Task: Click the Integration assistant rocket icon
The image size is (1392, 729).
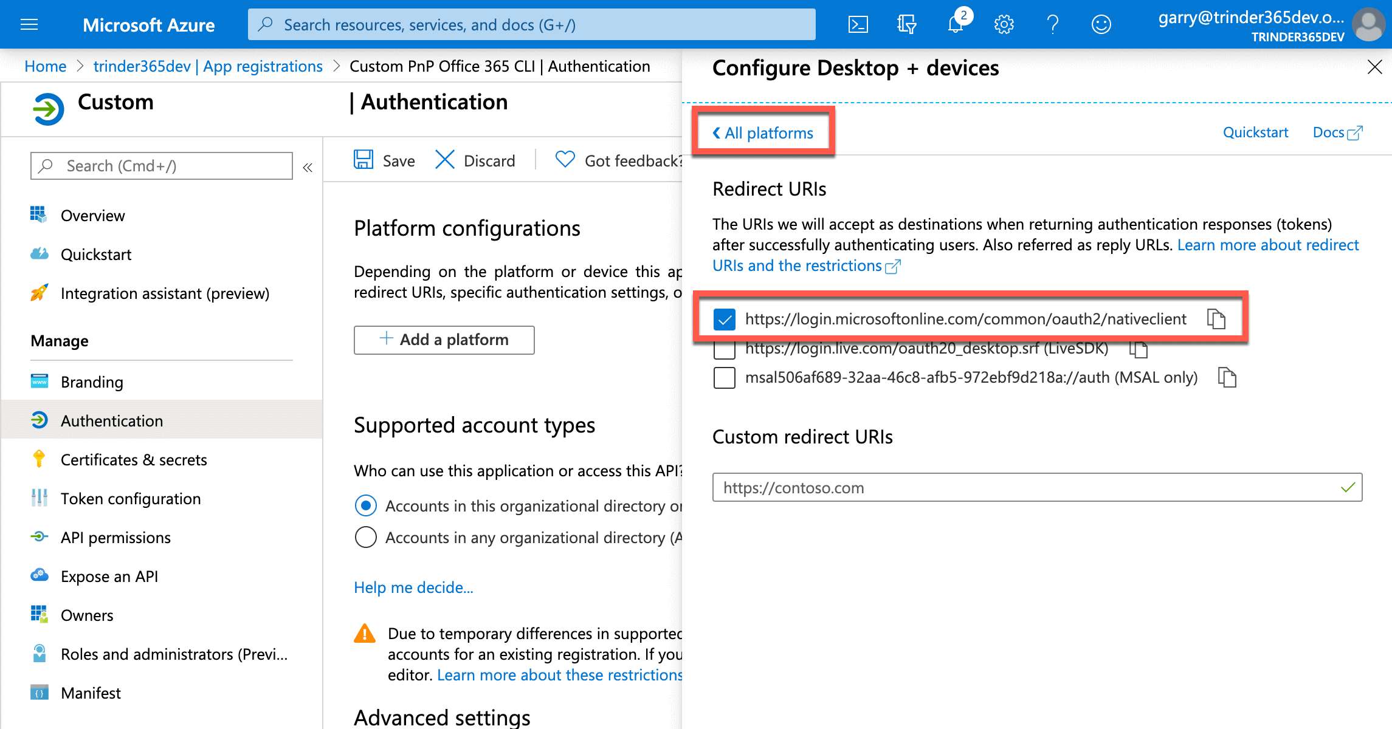Action: 39,293
